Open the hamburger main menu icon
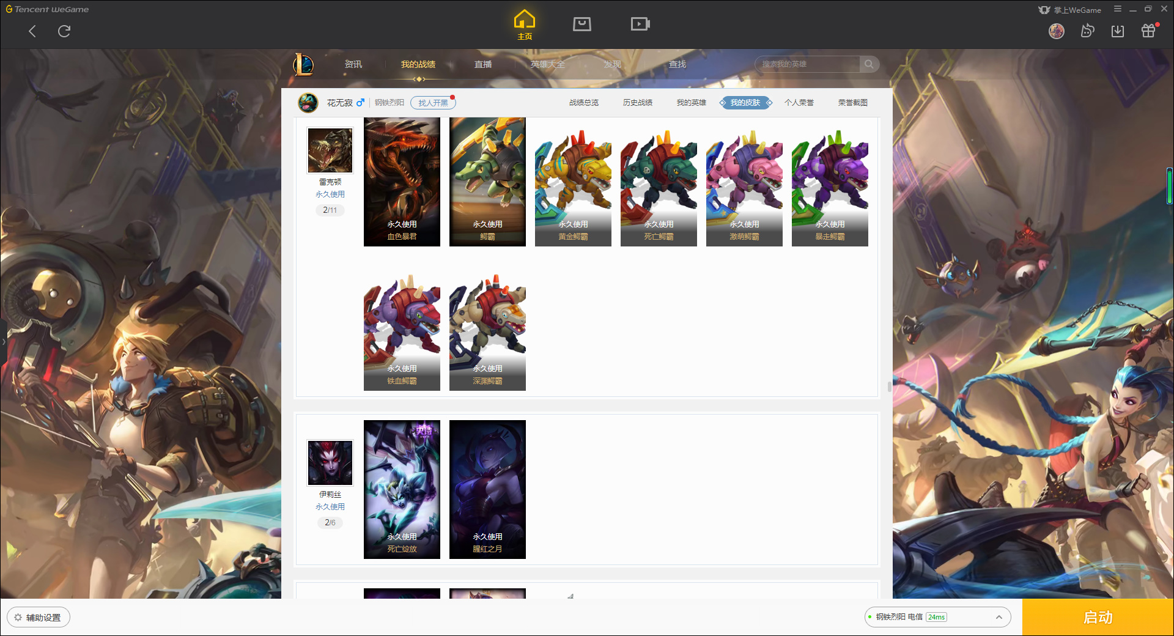The image size is (1174, 636). pyautogui.click(x=1118, y=9)
